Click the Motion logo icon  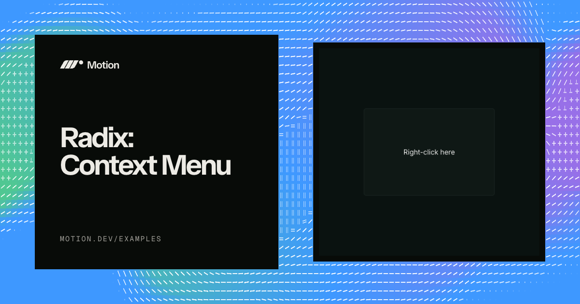(72, 65)
